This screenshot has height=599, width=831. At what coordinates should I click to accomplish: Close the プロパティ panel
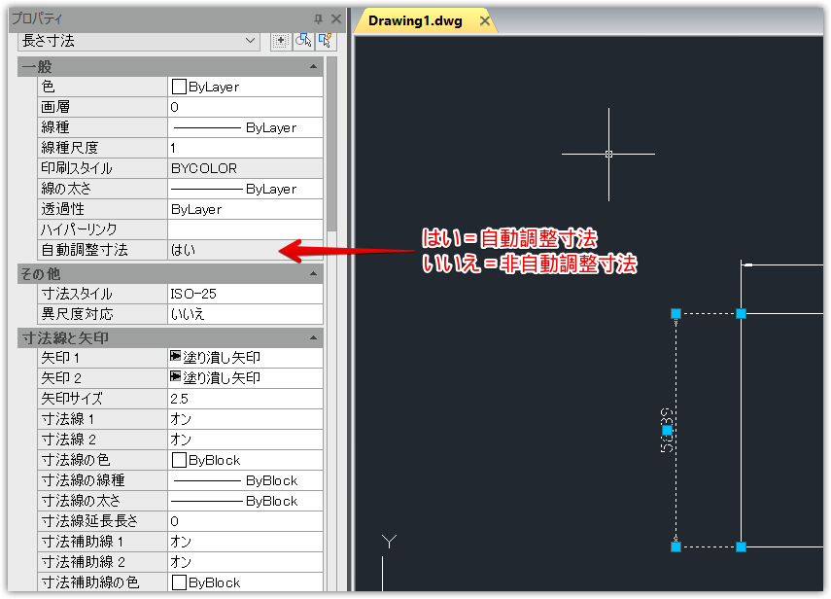point(336,19)
